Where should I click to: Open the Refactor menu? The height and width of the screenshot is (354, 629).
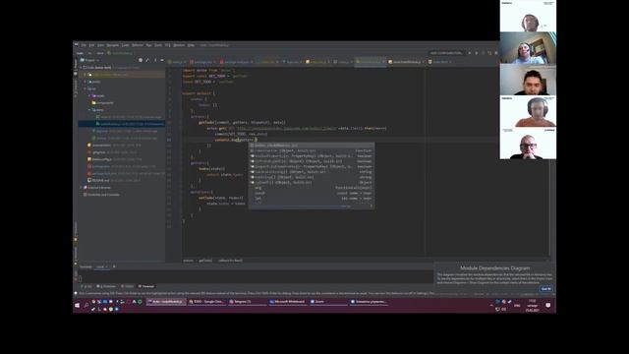click(138, 45)
